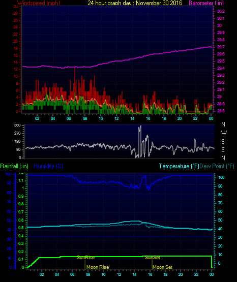Viewport: 237px width, 282px height.
Task: Click hour 16 on bottom chart time axis
Action: click(150, 274)
